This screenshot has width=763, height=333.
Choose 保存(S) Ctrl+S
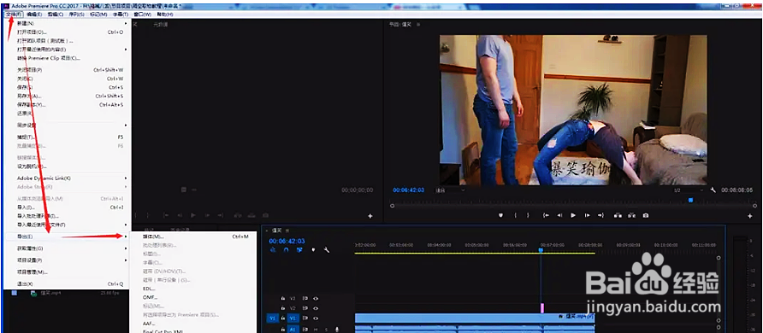(x=67, y=87)
